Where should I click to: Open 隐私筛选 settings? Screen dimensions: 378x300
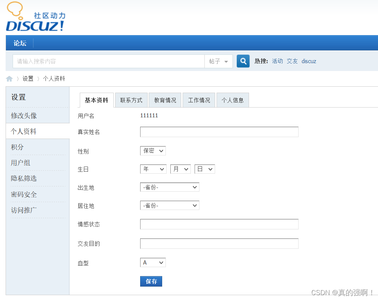(x=24, y=178)
